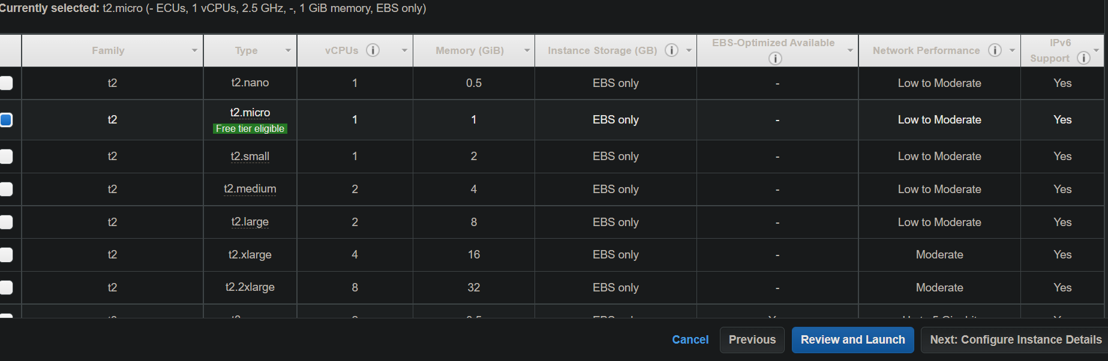
Task: Select the t2.small row checkbox
Action: point(6,156)
